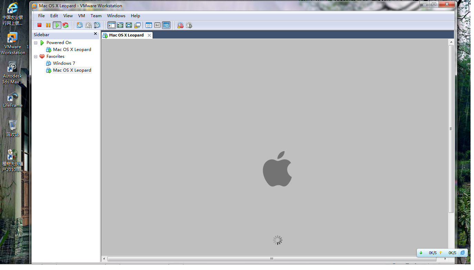Toggle Unity mode in the toolbar

pyautogui.click(x=137, y=25)
